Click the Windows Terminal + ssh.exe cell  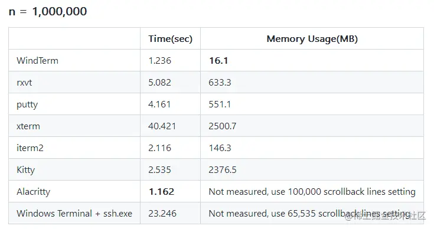(74, 214)
